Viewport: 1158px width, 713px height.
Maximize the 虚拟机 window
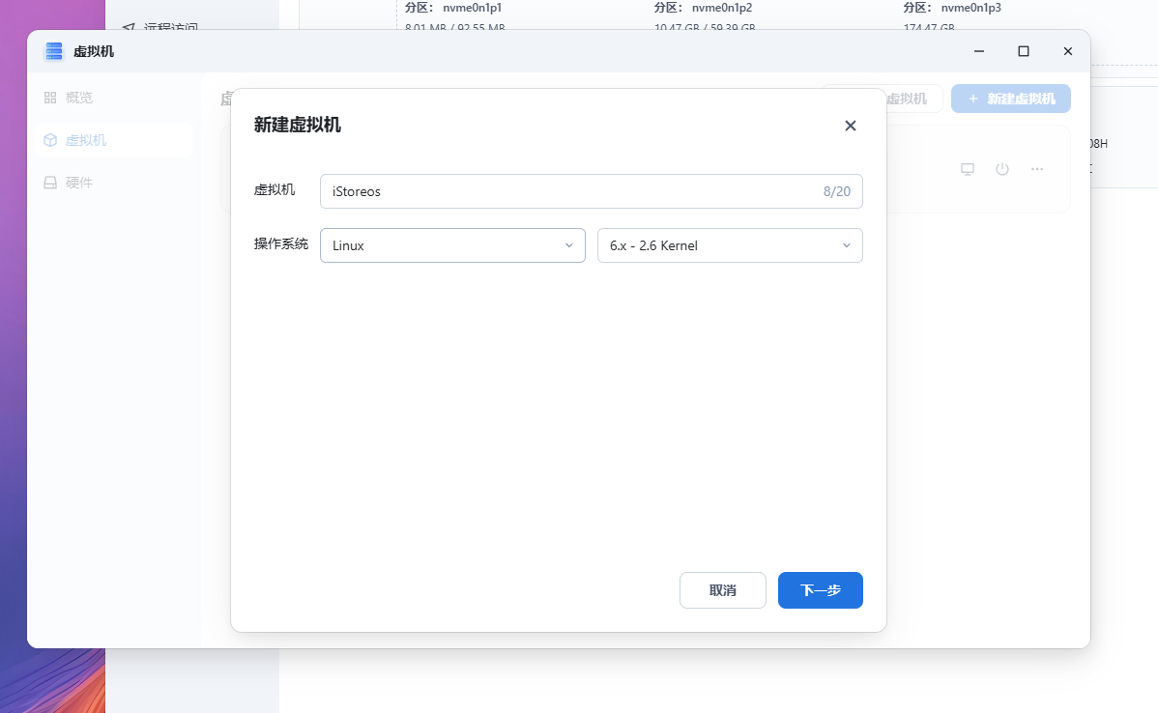coord(1024,51)
